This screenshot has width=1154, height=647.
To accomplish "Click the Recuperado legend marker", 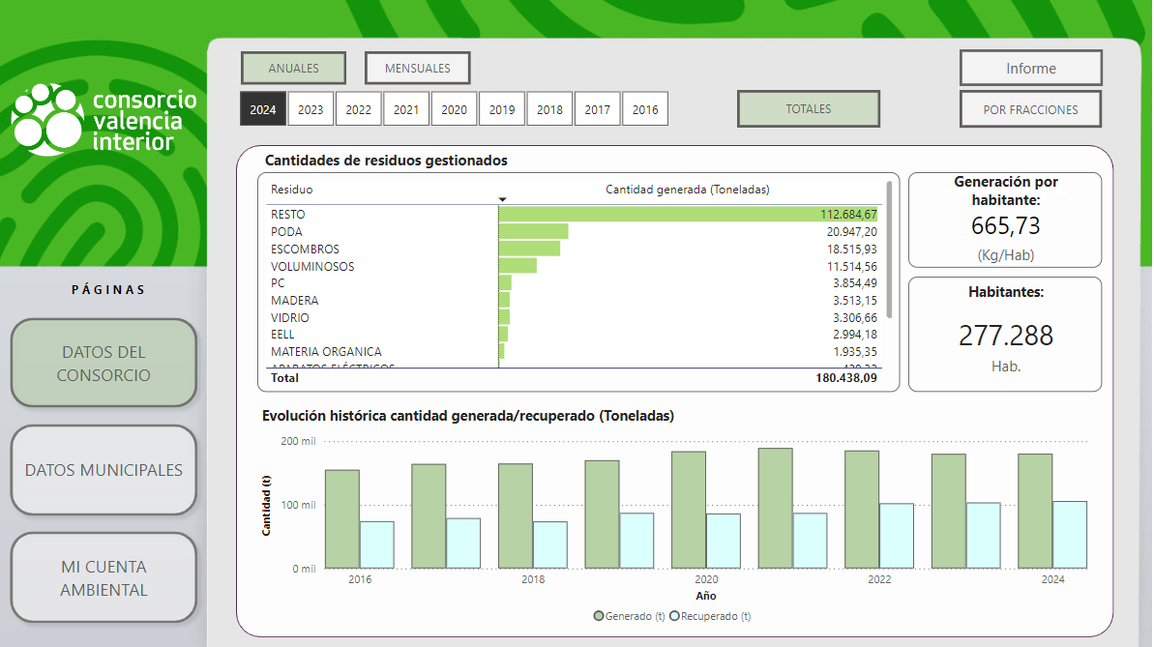I will (x=674, y=616).
